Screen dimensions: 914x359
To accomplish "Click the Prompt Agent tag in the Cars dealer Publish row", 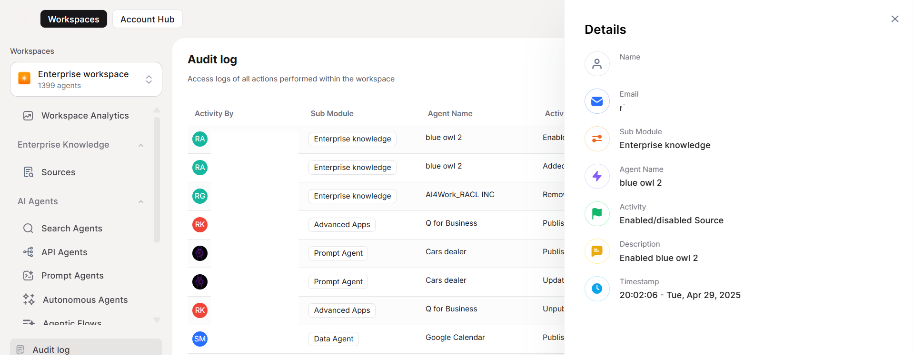I will click(338, 253).
